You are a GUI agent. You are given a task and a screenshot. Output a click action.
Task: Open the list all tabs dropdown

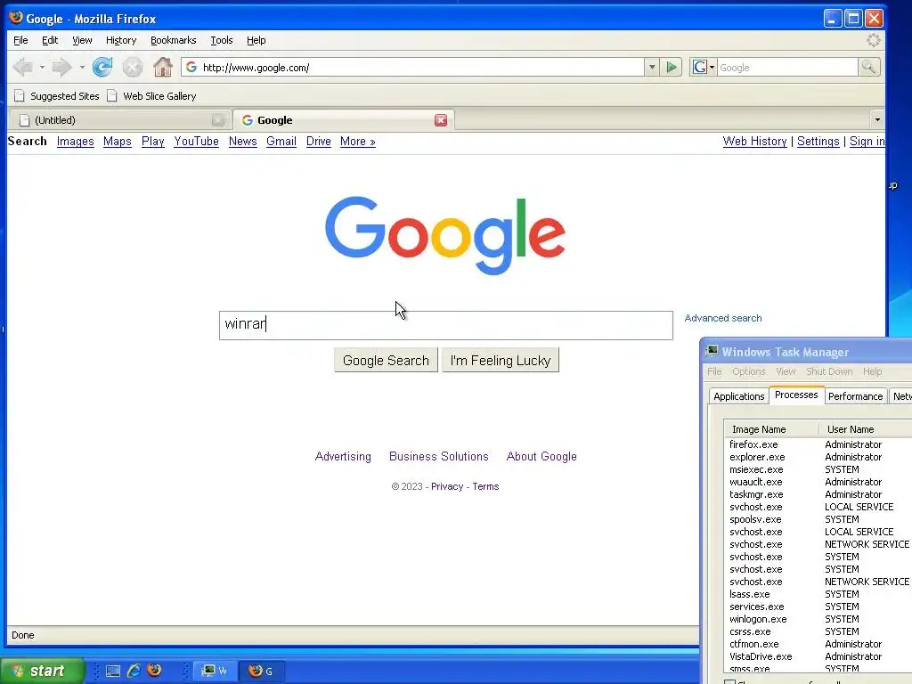877,120
